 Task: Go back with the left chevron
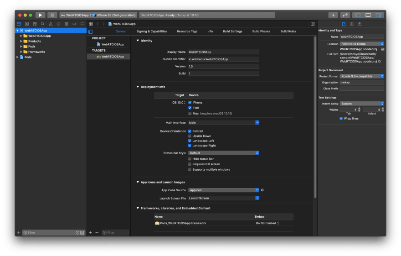[98, 24]
